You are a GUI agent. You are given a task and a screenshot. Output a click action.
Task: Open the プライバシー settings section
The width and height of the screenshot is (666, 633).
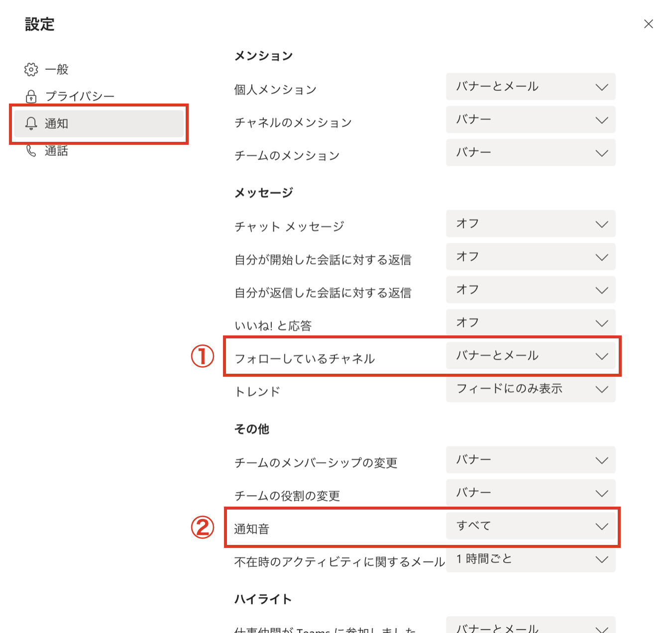pos(80,96)
